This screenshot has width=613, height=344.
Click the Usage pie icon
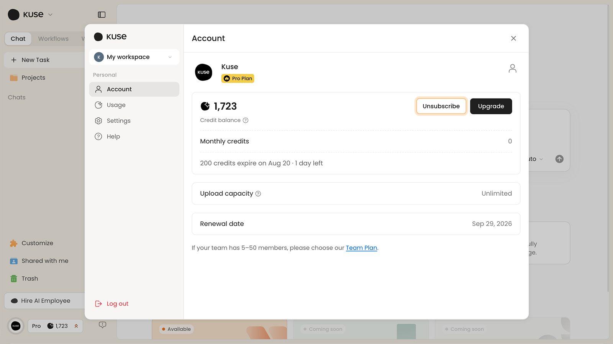98,105
